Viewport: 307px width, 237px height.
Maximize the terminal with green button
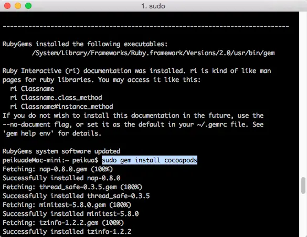(28, 6)
